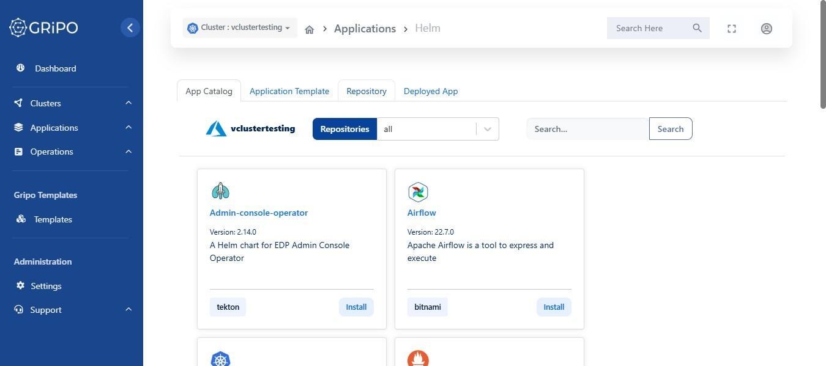The width and height of the screenshot is (826, 366).
Task: Click the Repositories button
Action: point(344,129)
